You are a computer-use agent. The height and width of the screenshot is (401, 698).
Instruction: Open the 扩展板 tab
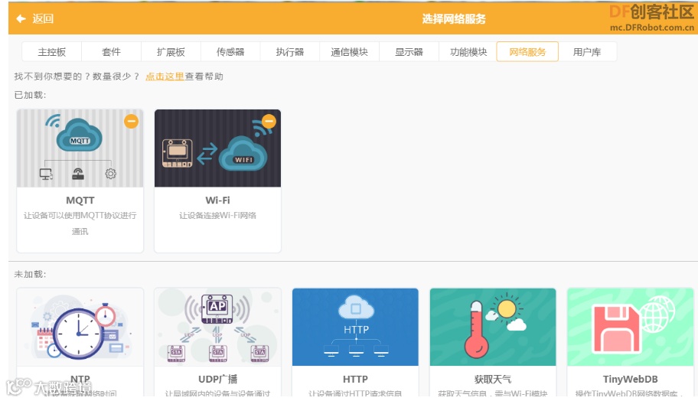click(171, 51)
